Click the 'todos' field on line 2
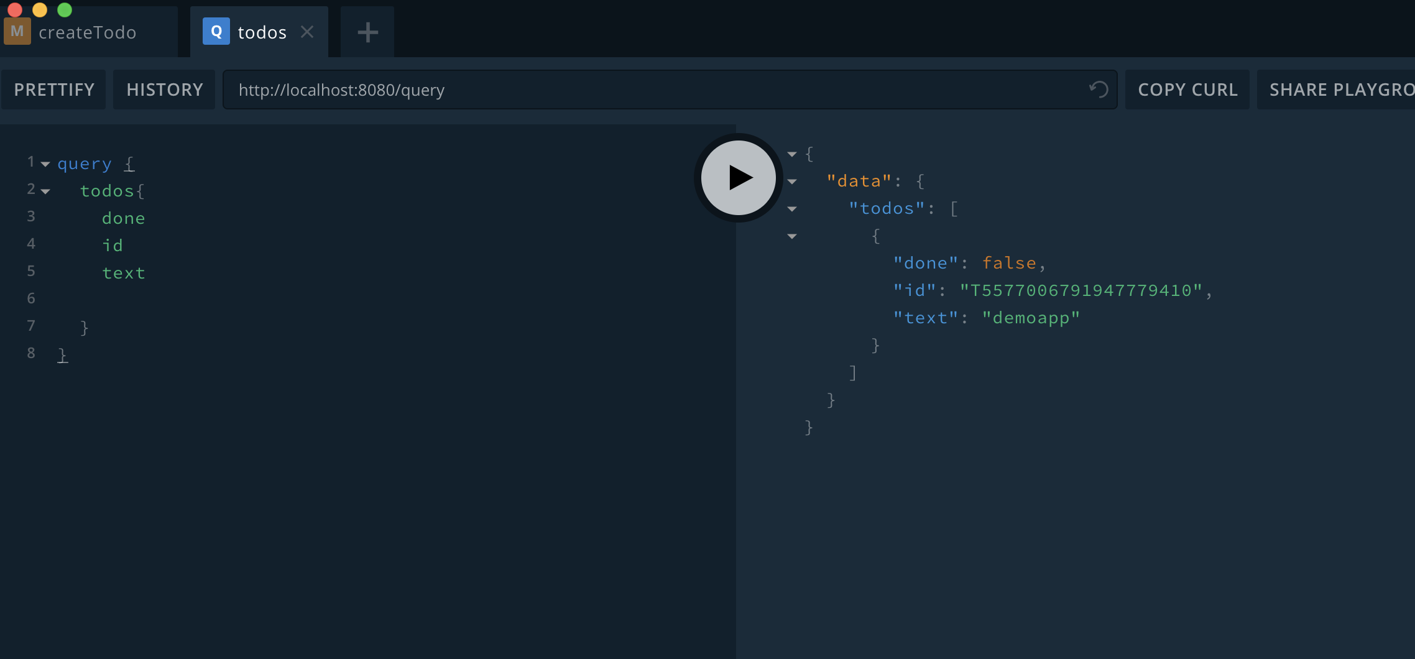This screenshot has width=1415, height=659. [x=107, y=191]
